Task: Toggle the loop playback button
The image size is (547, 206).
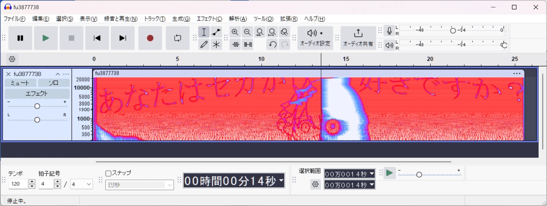Action: (177, 38)
